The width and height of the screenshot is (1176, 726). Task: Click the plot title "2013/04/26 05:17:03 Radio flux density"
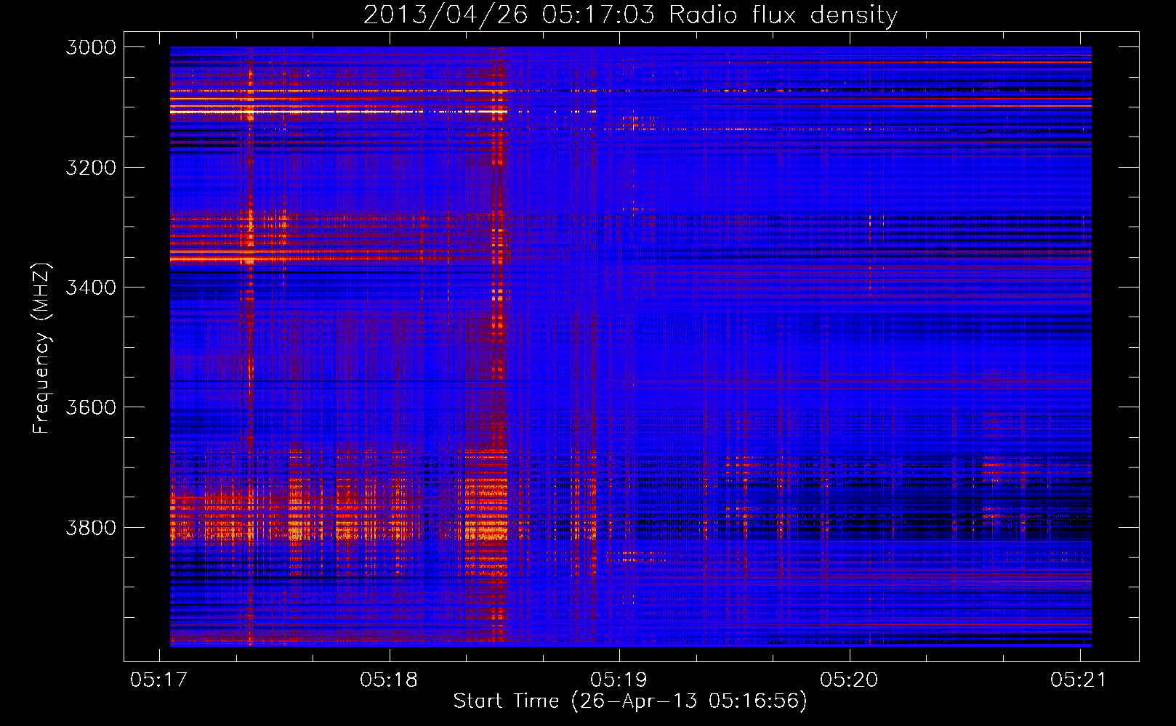(630, 15)
